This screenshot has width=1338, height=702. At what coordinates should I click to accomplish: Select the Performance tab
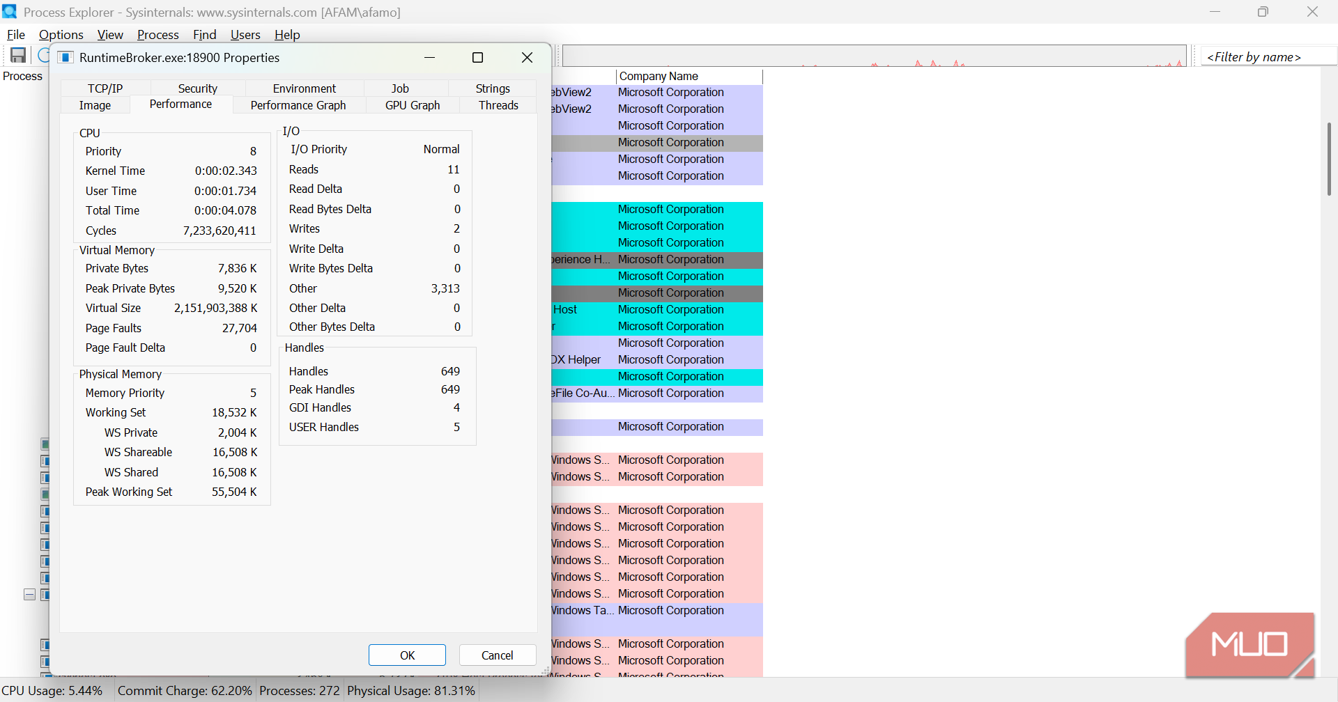180,104
